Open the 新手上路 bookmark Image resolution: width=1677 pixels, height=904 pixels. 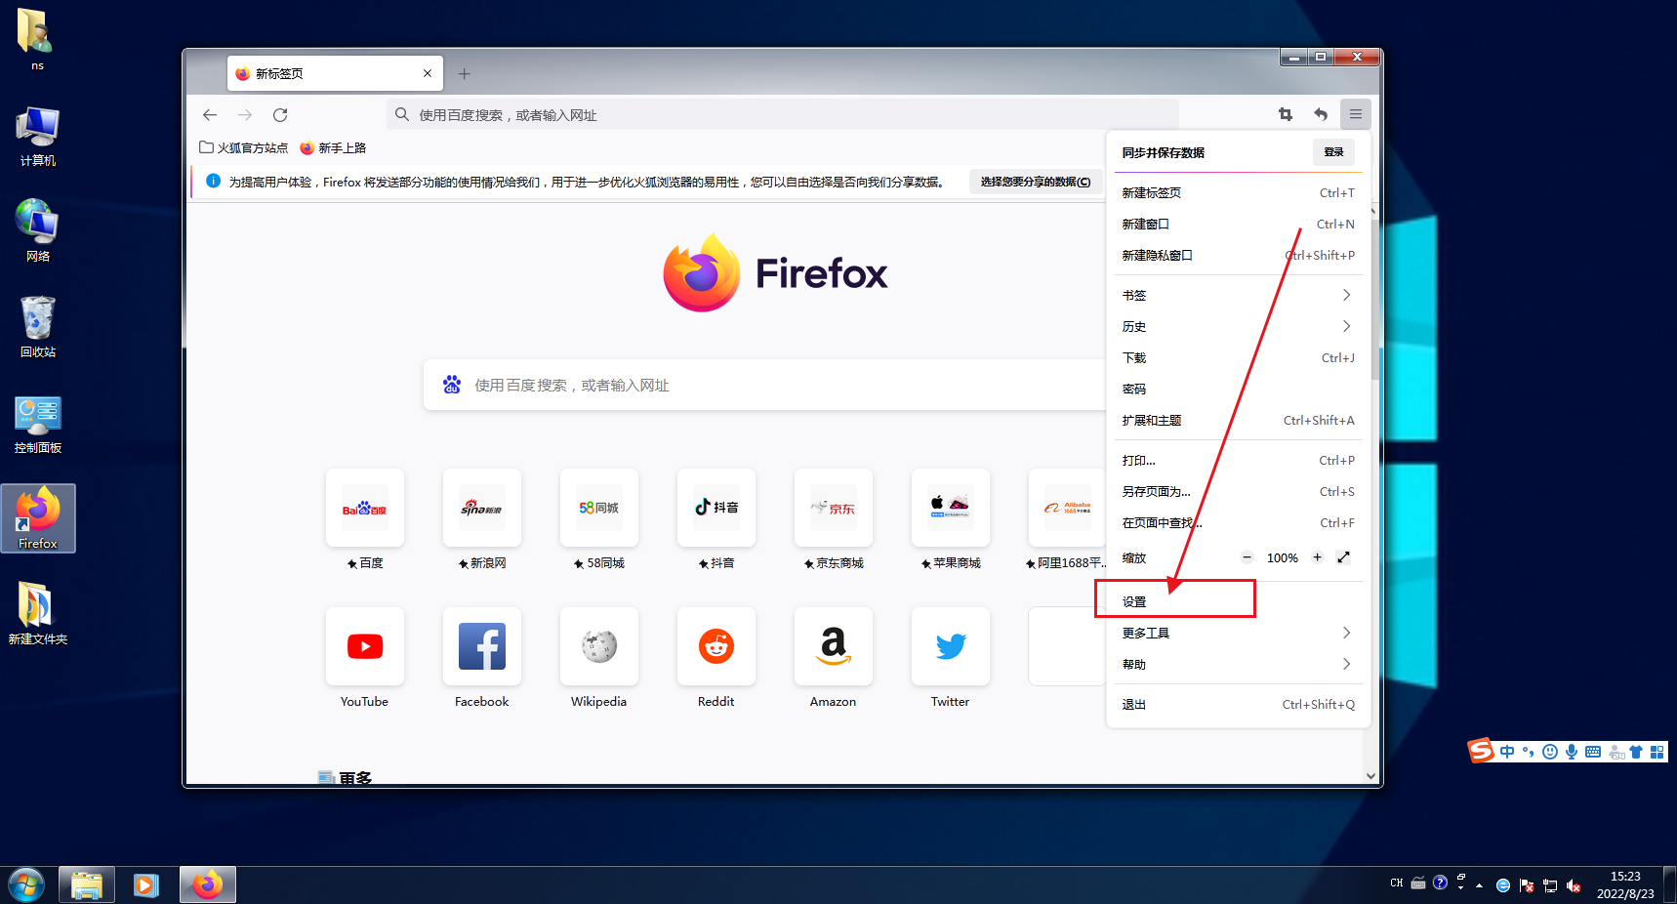coord(333,147)
